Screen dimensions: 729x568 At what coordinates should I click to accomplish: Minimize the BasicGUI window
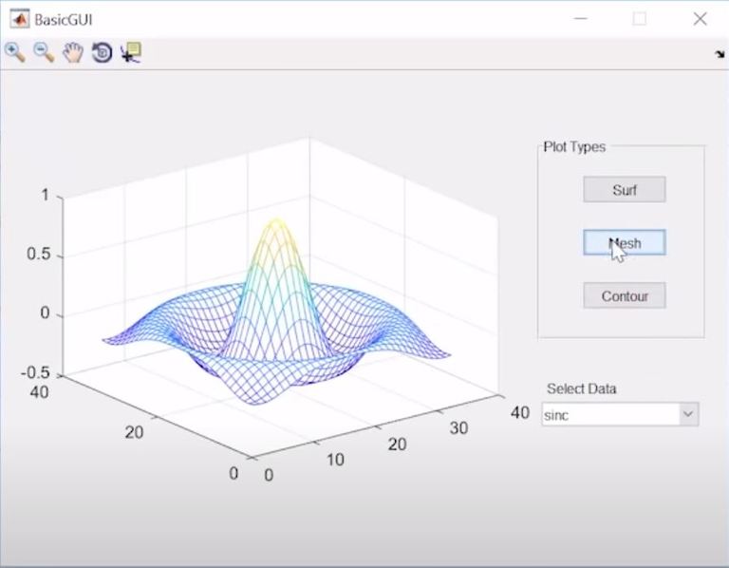579,18
